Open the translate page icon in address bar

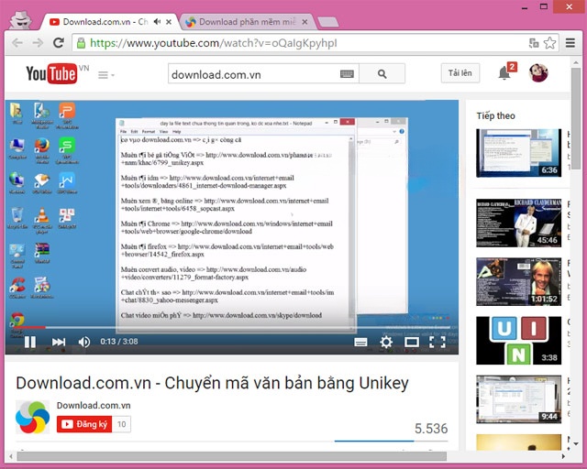(534, 43)
